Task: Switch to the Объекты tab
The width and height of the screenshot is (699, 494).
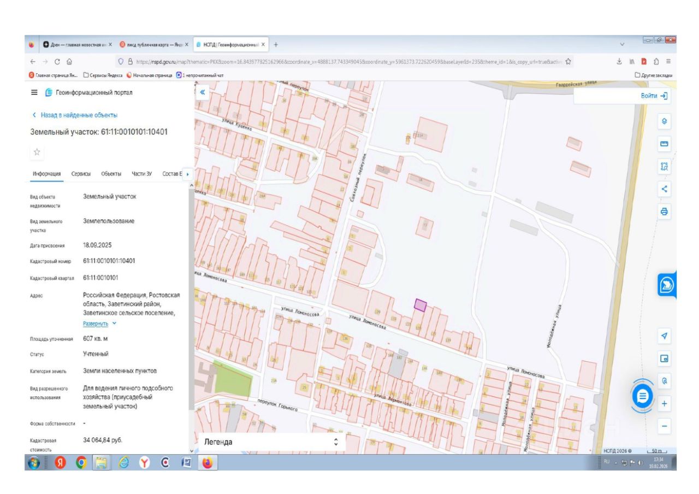Action: click(x=111, y=174)
